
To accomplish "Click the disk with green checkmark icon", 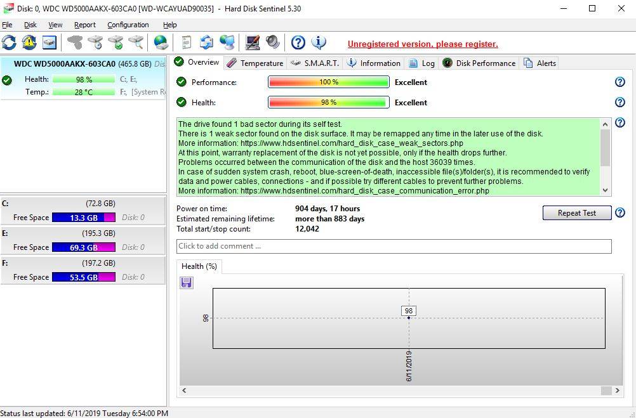I will point(116,42).
